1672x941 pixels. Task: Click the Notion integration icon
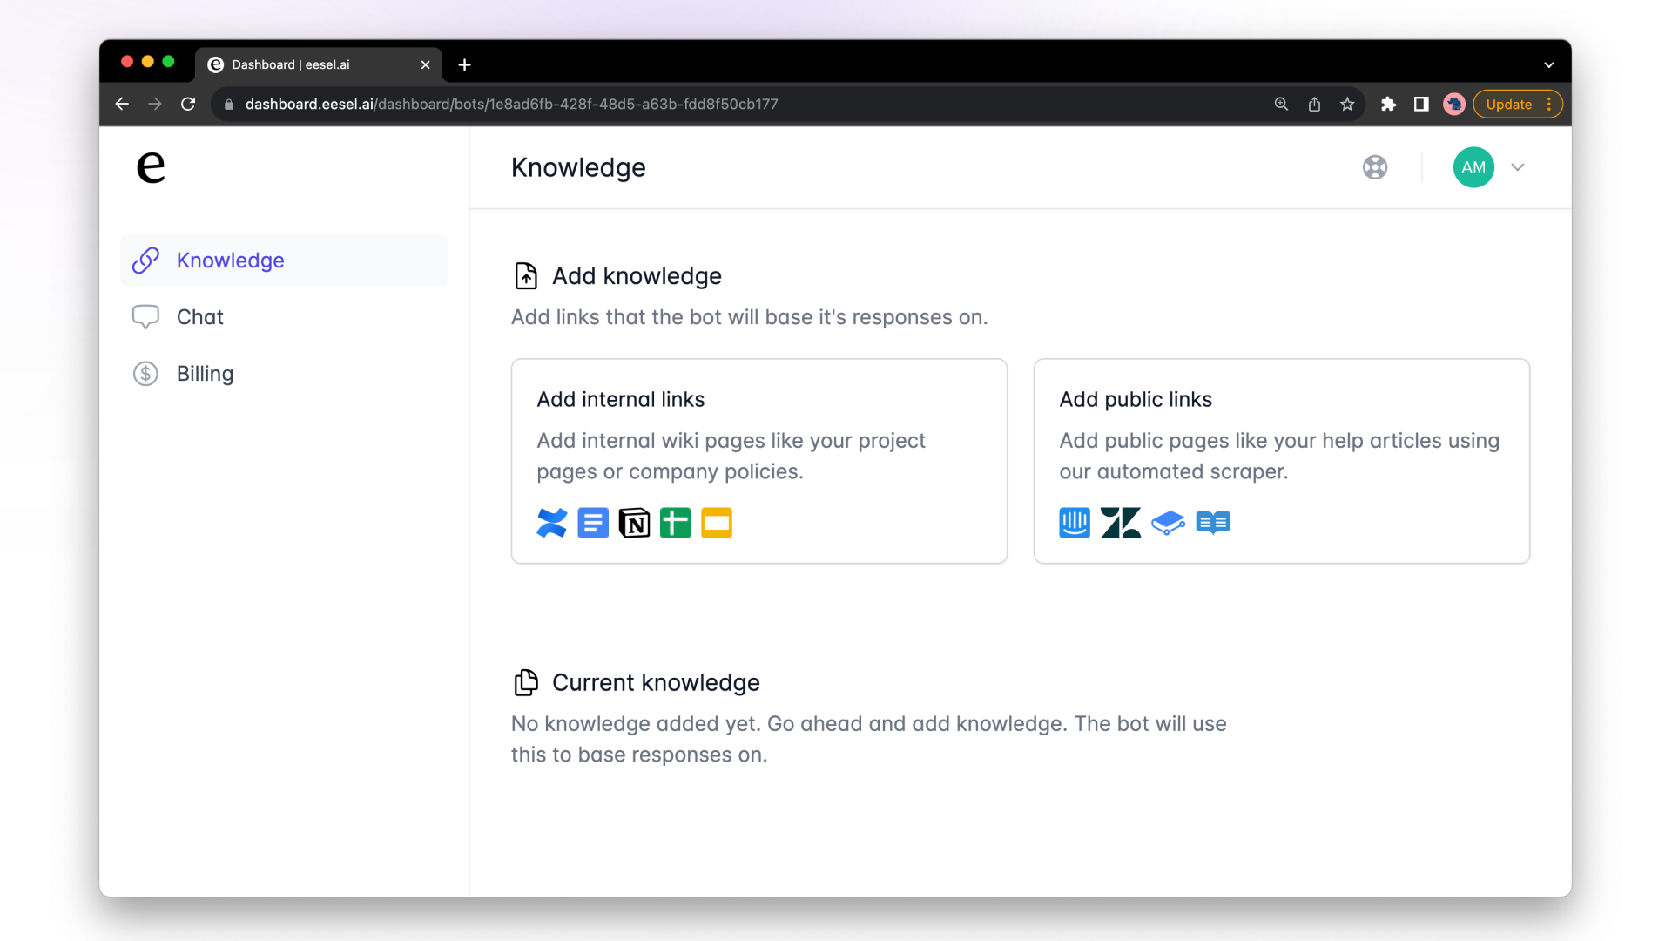coord(633,523)
